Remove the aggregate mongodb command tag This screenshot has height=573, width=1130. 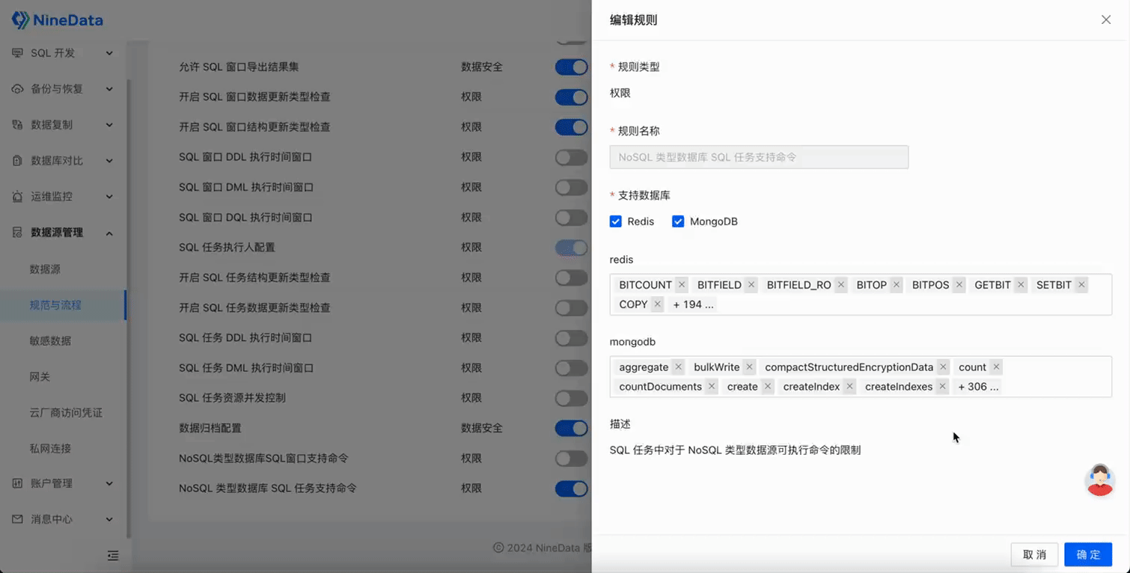pos(678,367)
